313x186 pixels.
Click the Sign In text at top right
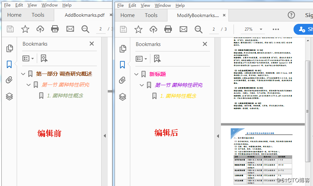point(309,15)
